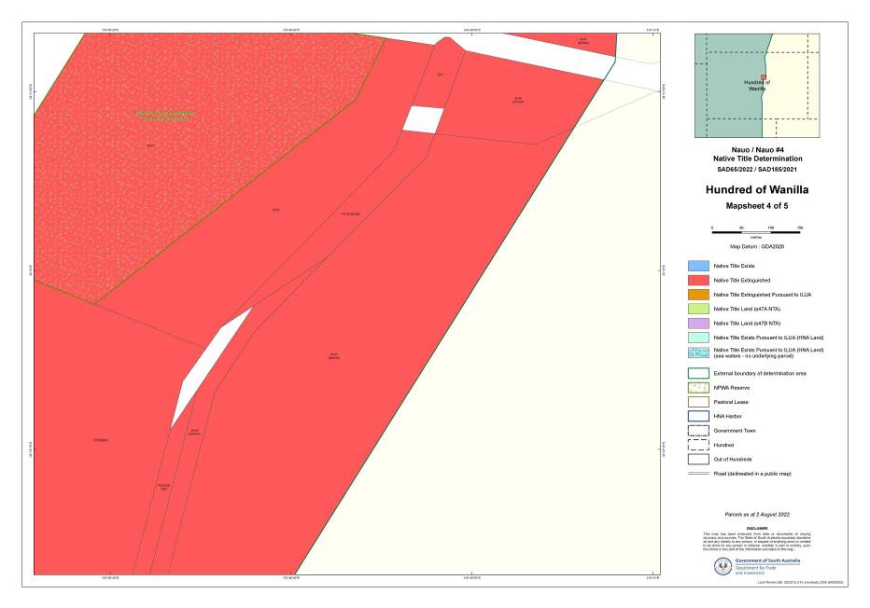This screenshot has height=608, width=870.
Task: Click 'Native Title Extinguished Pursuant to ILUA' label
Action: point(762,295)
